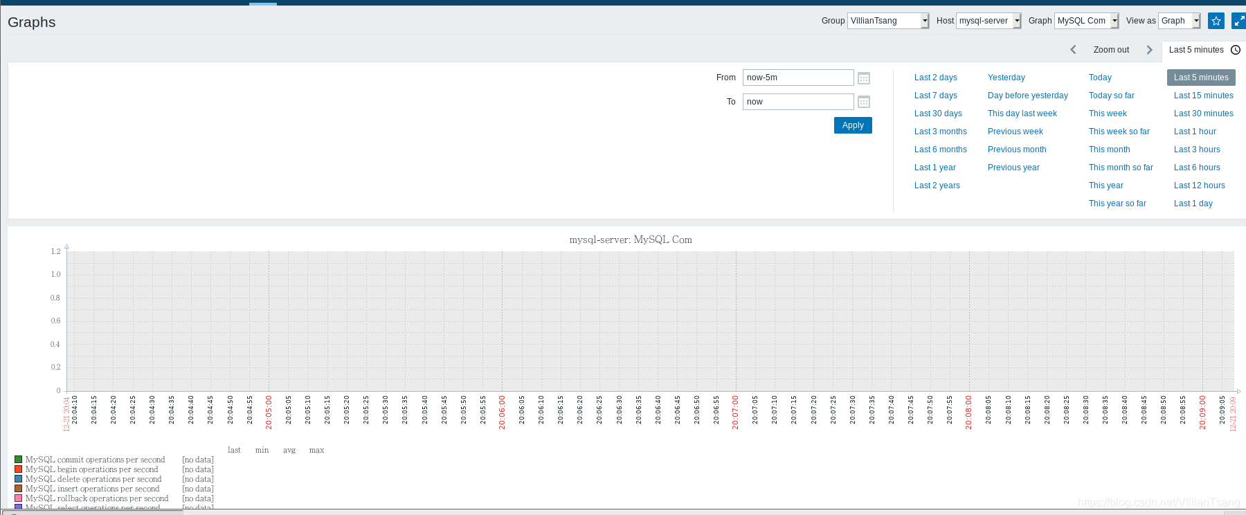
Task: Select Last 3 months range
Action: (941, 132)
